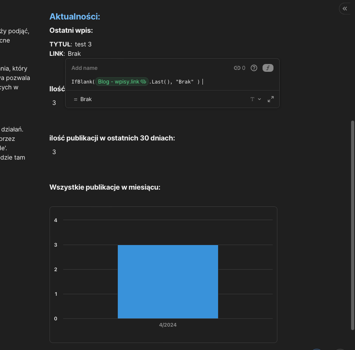Image resolution: width=355 pixels, height=350 pixels.
Task: Select the blue 4/2024 chart bar
Action: pos(168,281)
